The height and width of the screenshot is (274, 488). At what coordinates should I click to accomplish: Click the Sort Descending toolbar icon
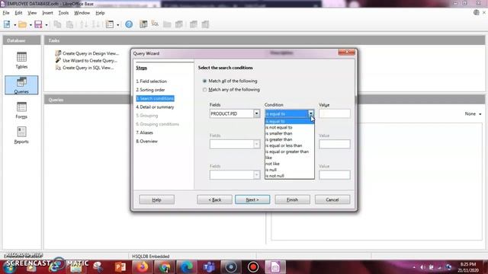pos(96,24)
